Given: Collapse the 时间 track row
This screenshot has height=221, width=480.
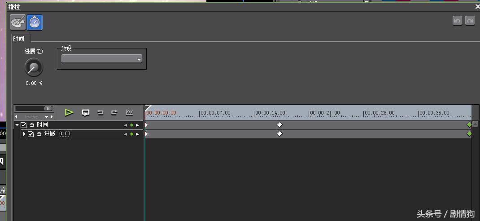Looking at the screenshot, I should pyautogui.click(x=17, y=125).
